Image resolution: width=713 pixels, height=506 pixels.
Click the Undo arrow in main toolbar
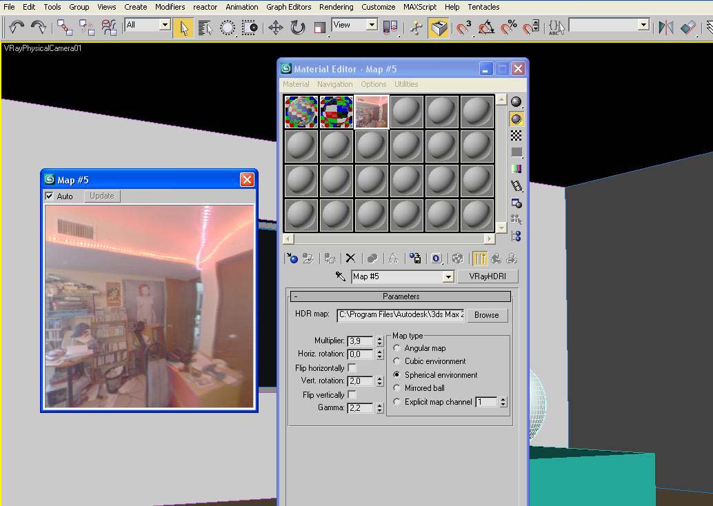(17, 28)
